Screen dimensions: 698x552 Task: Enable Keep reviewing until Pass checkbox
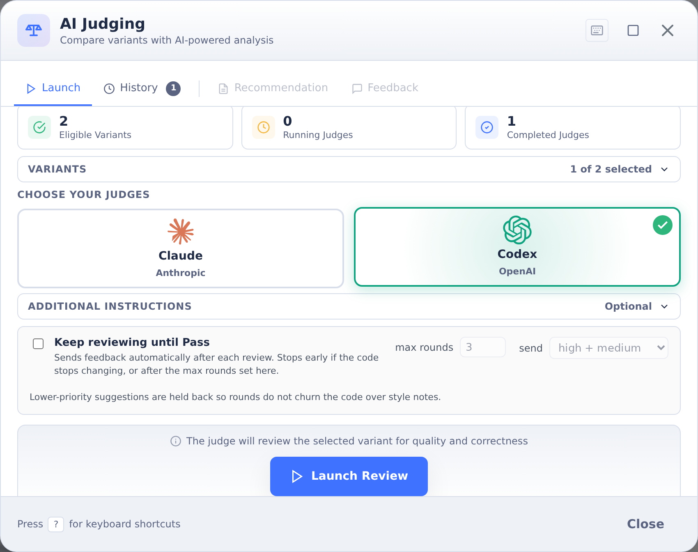pos(38,344)
